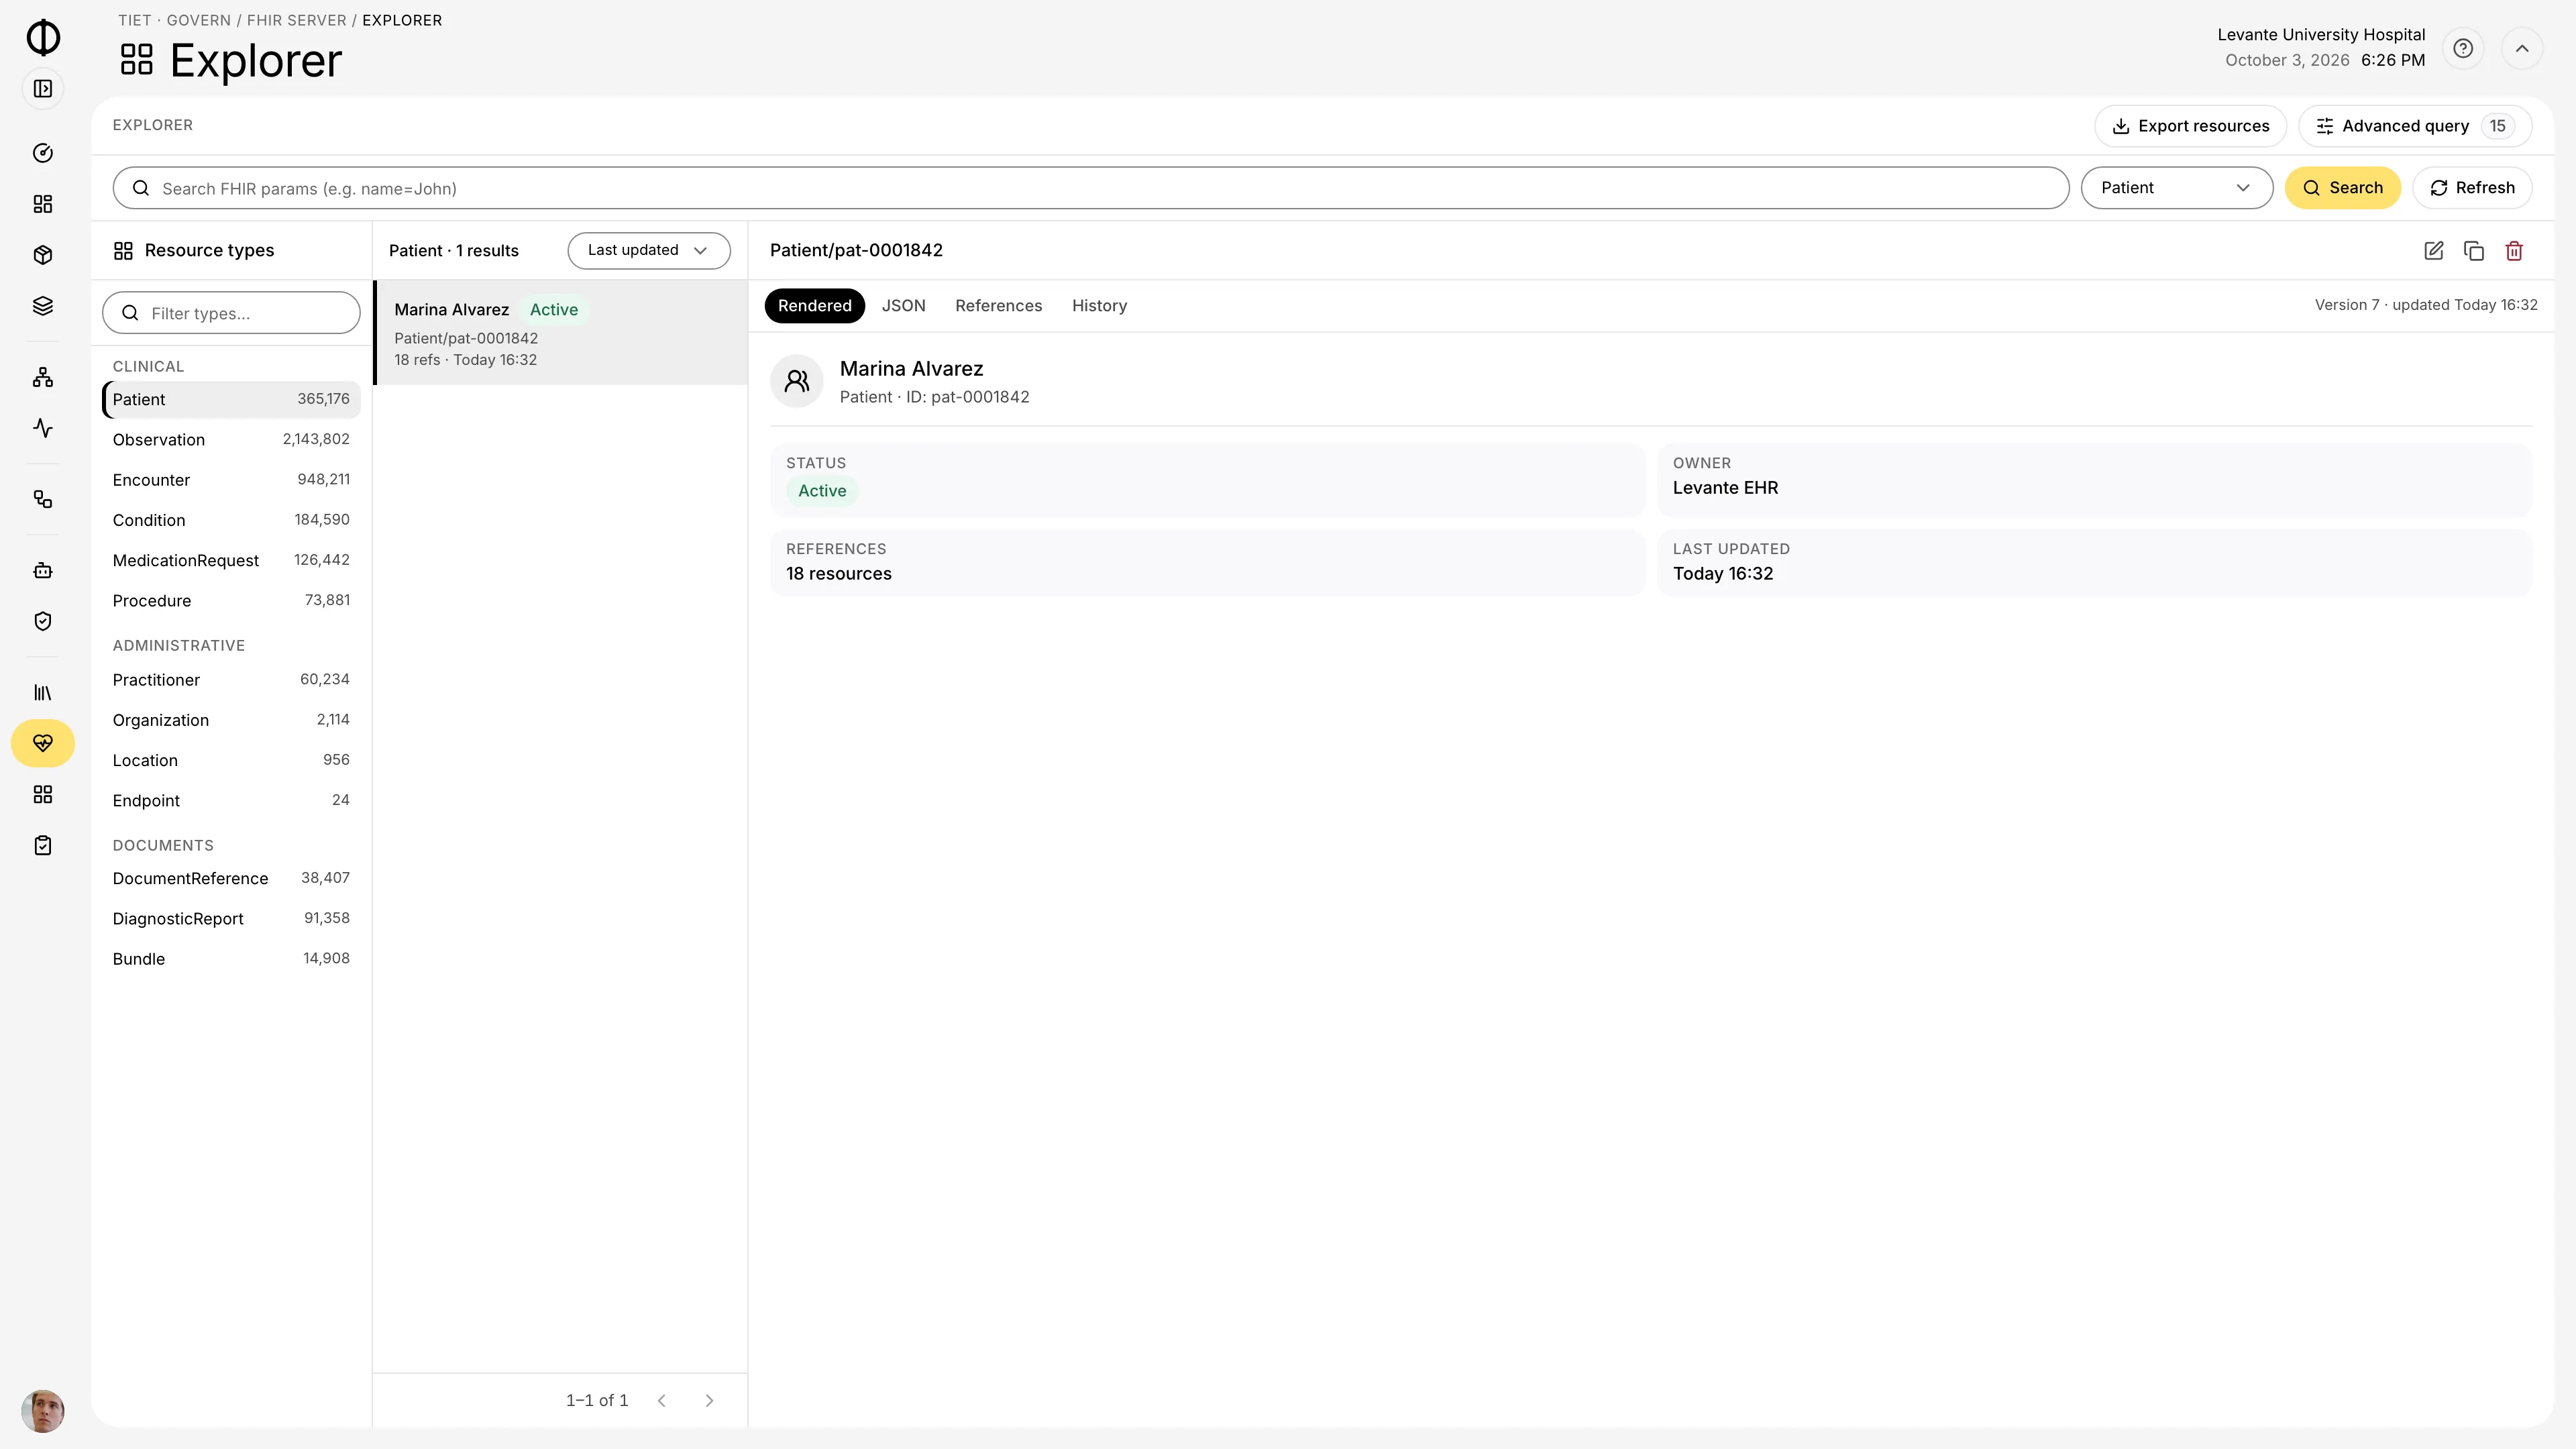Select the Rendered tab
Viewport: 2576px width, 1449px height.
pyautogui.click(x=814, y=306)
